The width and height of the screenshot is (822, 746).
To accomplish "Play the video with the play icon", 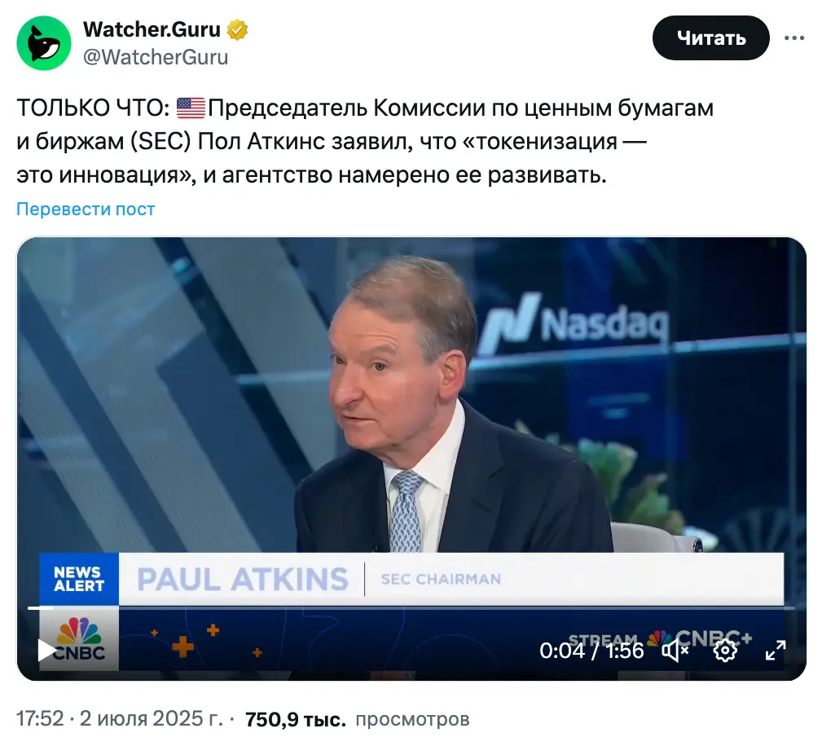I will point(47,651).
